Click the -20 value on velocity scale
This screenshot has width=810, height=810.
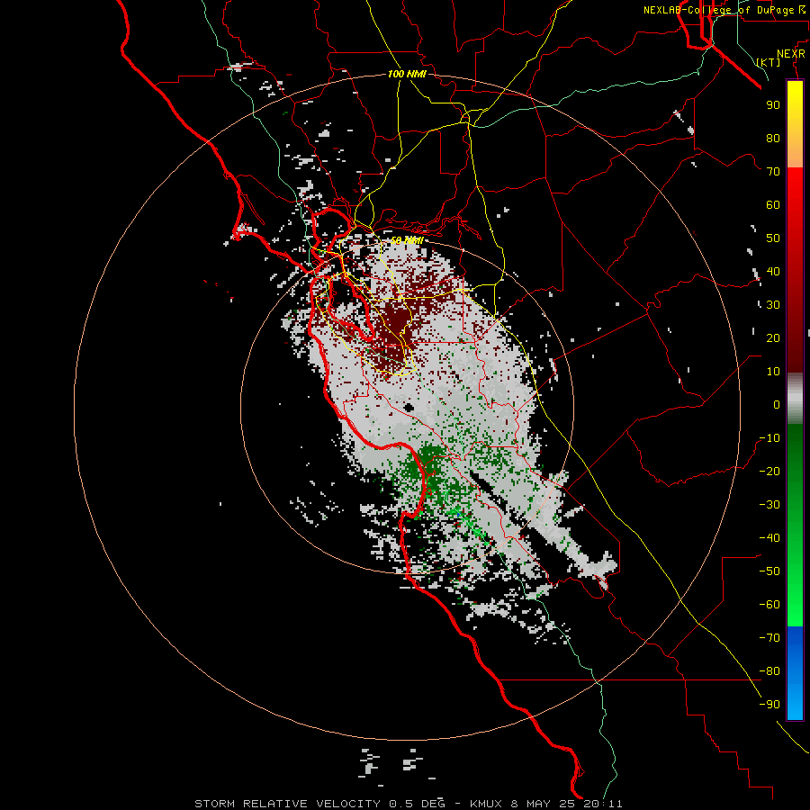coord(769,471)
